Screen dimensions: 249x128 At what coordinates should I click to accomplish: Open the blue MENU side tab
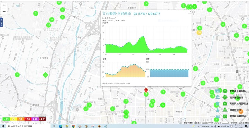[x=1, y=22]
